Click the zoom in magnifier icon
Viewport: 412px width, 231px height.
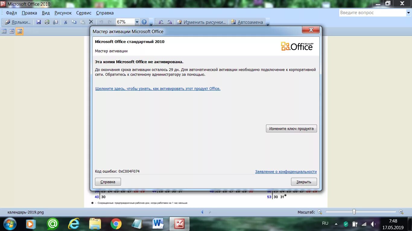tap(401, 212)
